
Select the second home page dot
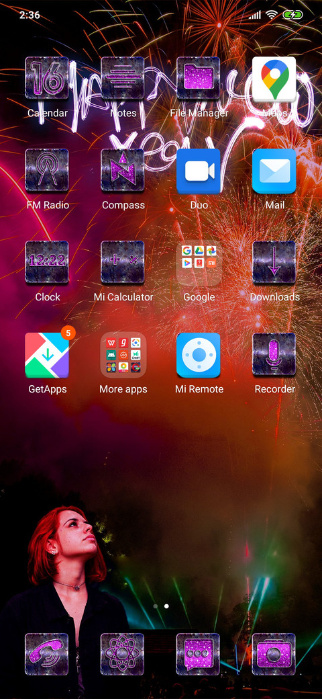(x=167, y=606)
